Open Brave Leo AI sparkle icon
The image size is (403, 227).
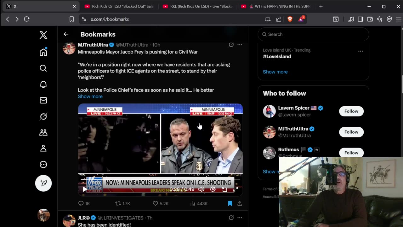click(x=380, y=19)
